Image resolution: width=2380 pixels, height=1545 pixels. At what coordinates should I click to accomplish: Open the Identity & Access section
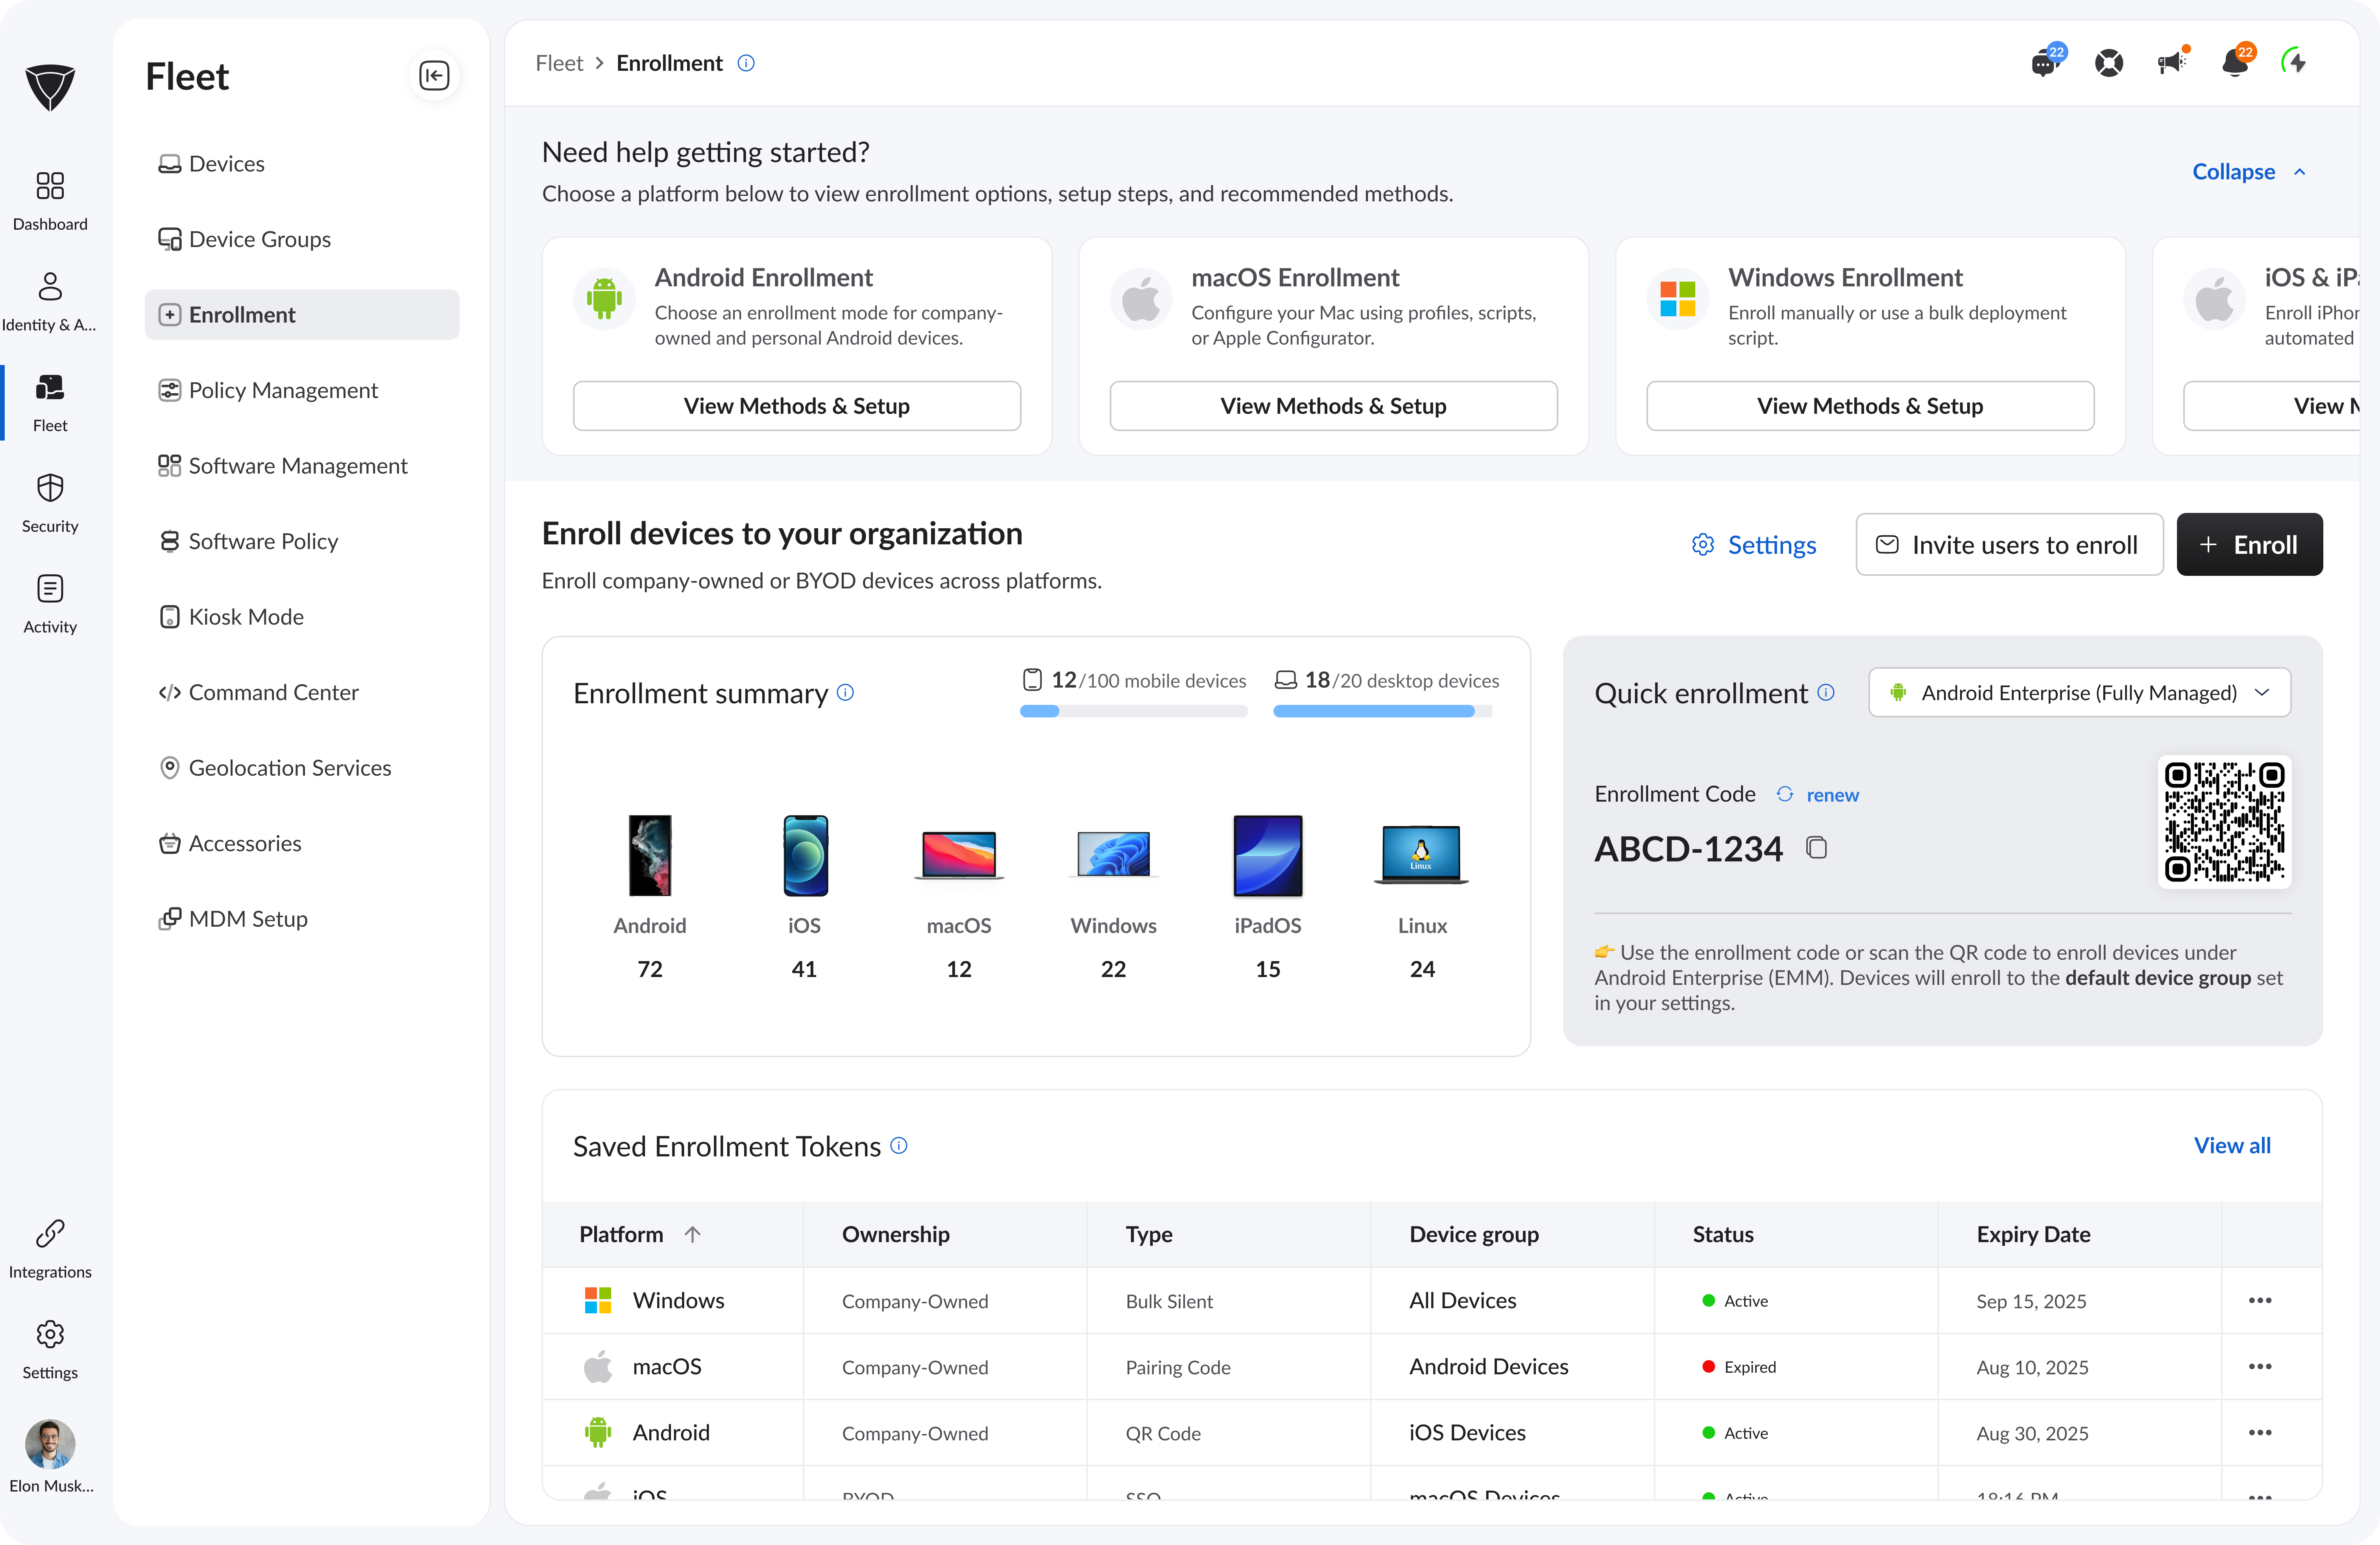pos(50,302)
